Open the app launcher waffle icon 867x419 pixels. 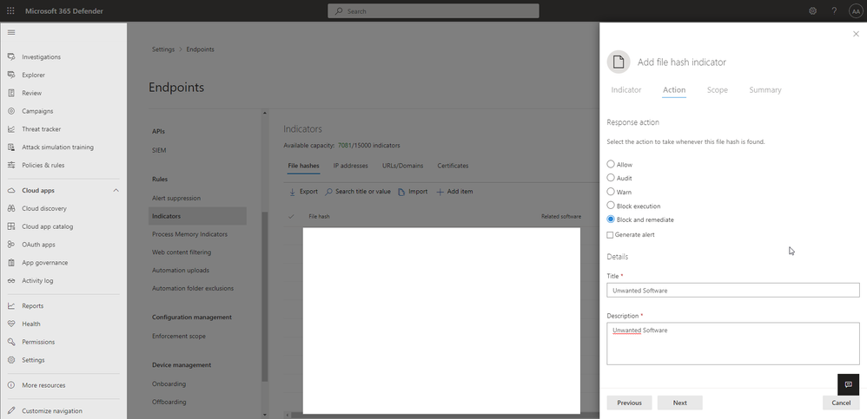[x=11, y=11]
